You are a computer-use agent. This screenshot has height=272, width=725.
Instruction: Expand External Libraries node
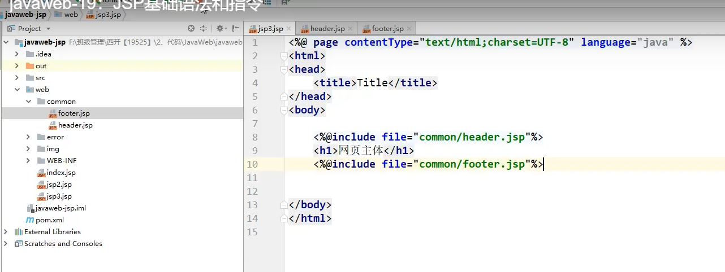[6, 232]
